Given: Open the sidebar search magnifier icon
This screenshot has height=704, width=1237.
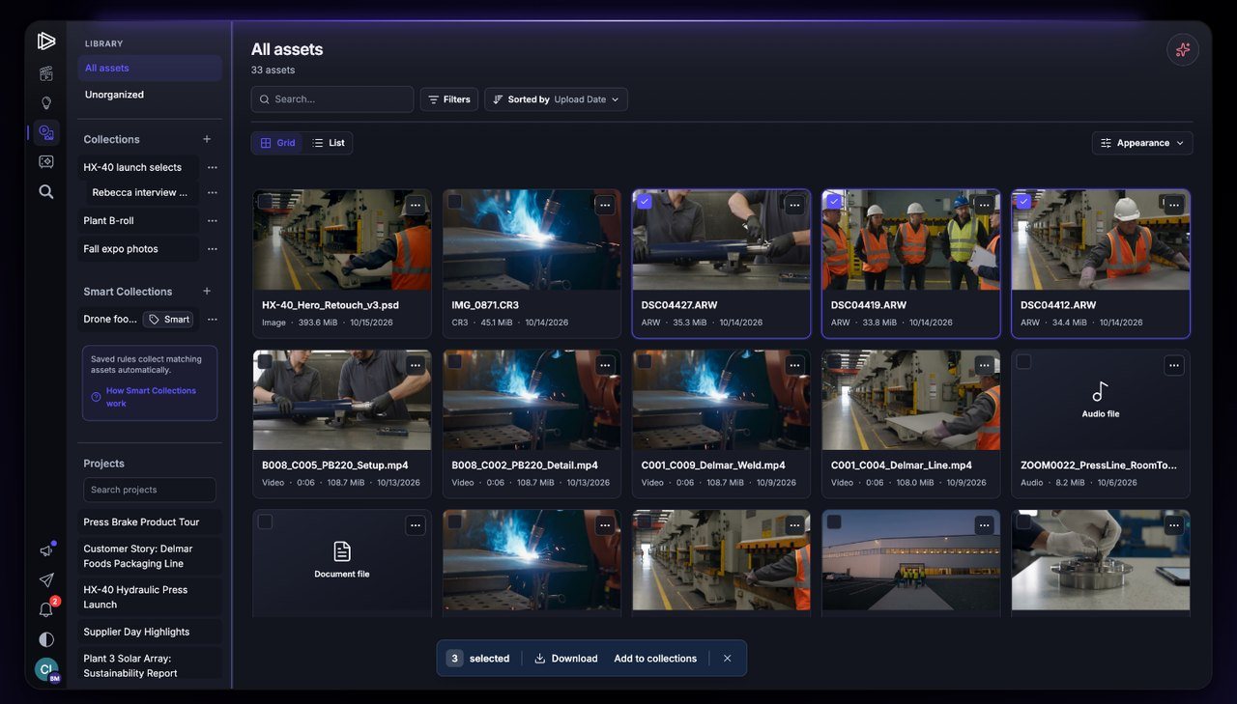Looking at the screenshot, I should [x=46, y=191].
